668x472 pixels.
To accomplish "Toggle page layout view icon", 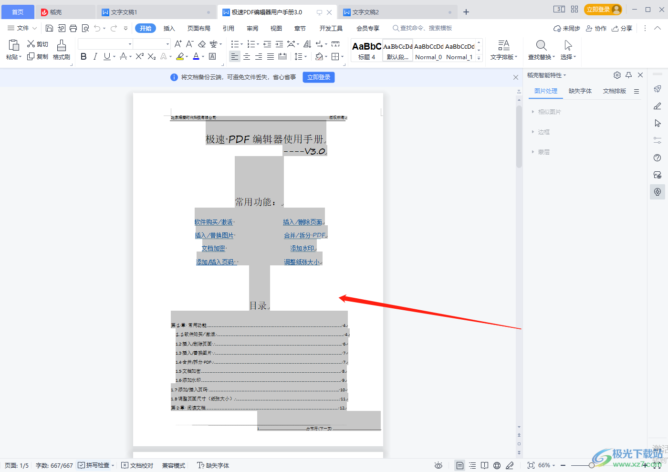I will [x=459, y=465].
